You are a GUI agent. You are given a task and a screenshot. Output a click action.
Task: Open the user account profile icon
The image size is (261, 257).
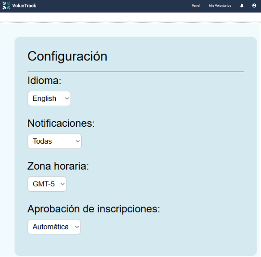point(254,5)
